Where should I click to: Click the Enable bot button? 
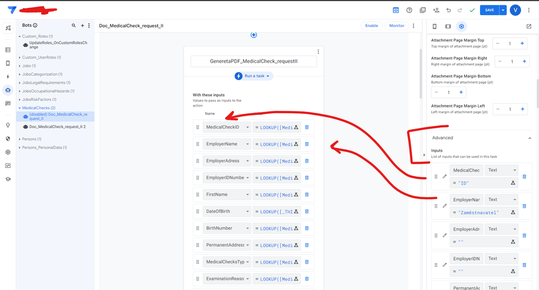tap(372, 26)
